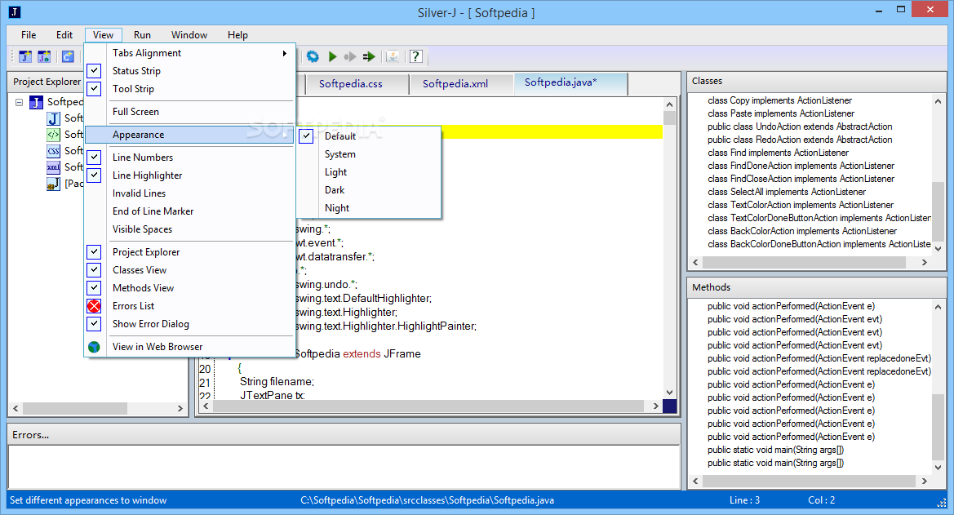Click the New C file toolbar icon
The image size is (954, 515).
[x=68, y=56]
